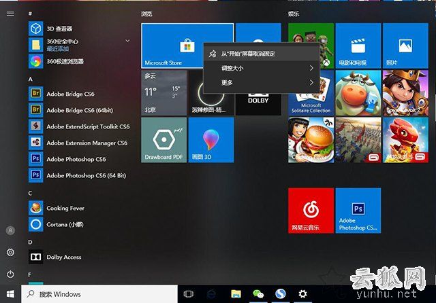The width and height of the screenshot is (436, 303).
Task: Open the Drawboard PDF tile
Action: (163, 140)
